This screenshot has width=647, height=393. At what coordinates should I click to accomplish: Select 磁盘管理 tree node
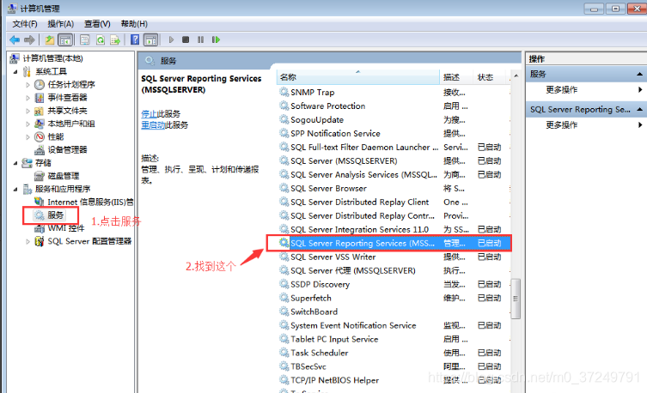pos(63,176)
